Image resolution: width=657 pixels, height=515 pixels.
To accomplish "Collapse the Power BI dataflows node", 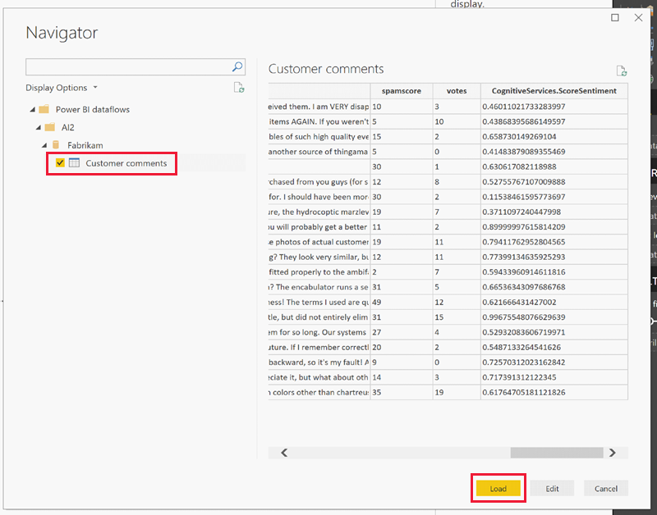I will pyautogui.click(x=32, y=110).
